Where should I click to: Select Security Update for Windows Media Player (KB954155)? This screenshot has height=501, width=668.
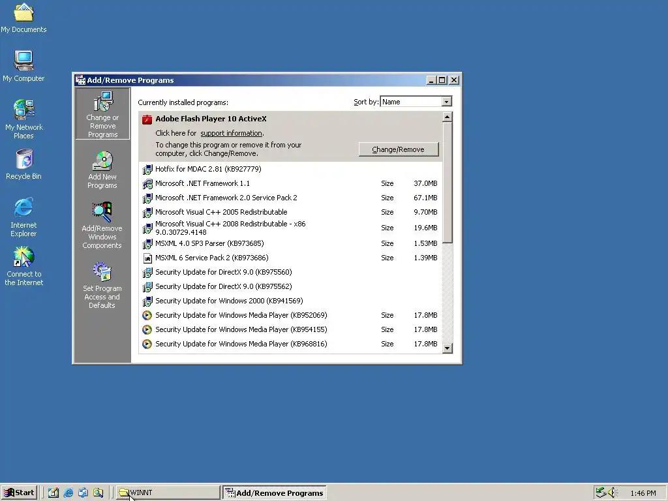coord(290,329)
